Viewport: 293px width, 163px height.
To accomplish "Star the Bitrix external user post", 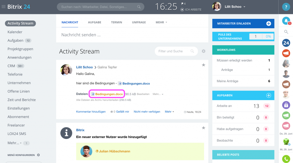I will (203, 128).
